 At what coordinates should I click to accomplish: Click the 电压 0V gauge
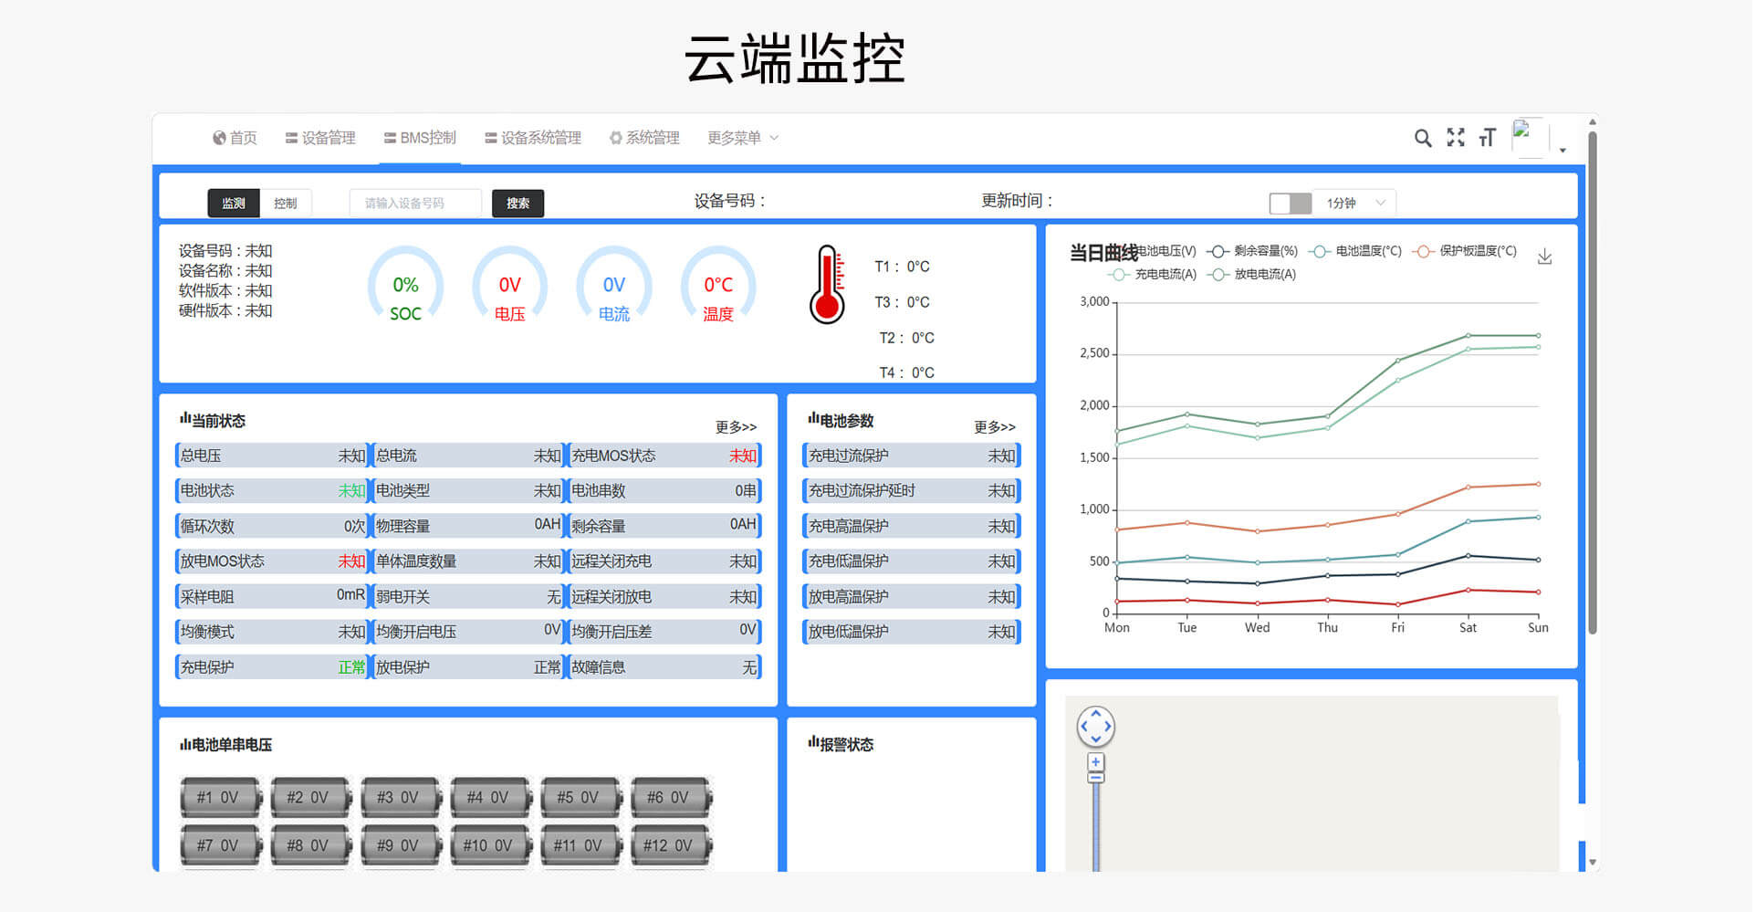pyautogui.click(x=511, y=286)
